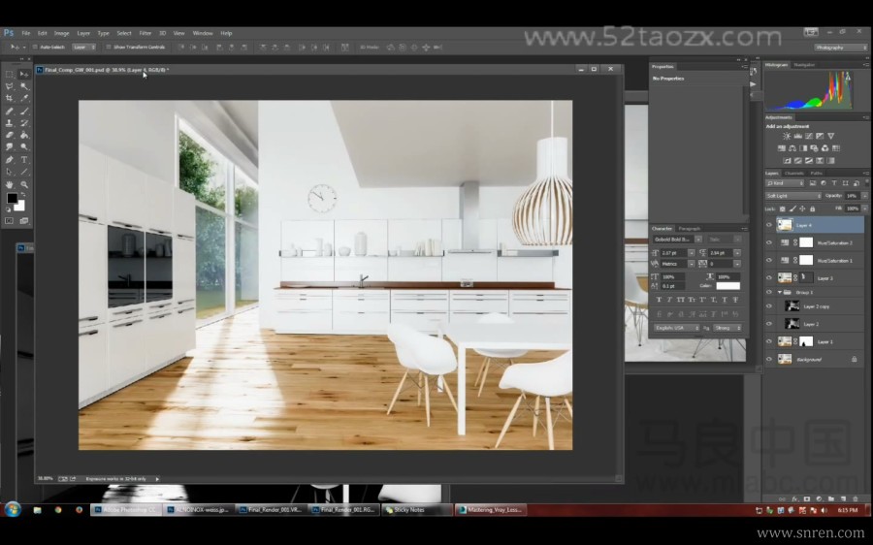Viewport: 873px width, 545px height.
Task: Add a Levels adjustment
Action: pyautogui.click(x=797, y=136)
